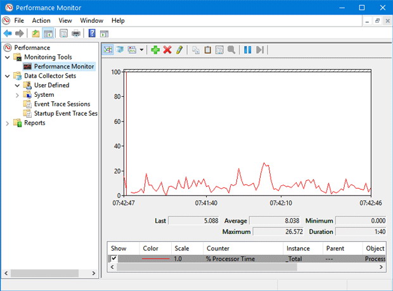Delete the selected counter with red X
Screen dimensions: 393x291
(x=167, y=50)
